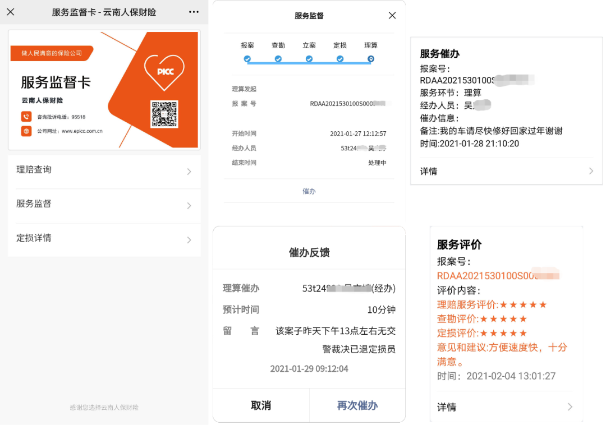Image resolution: width=606 pixels, height=425 pixels.
Task: Click 服务环节:理算 text
Action: 451,93
